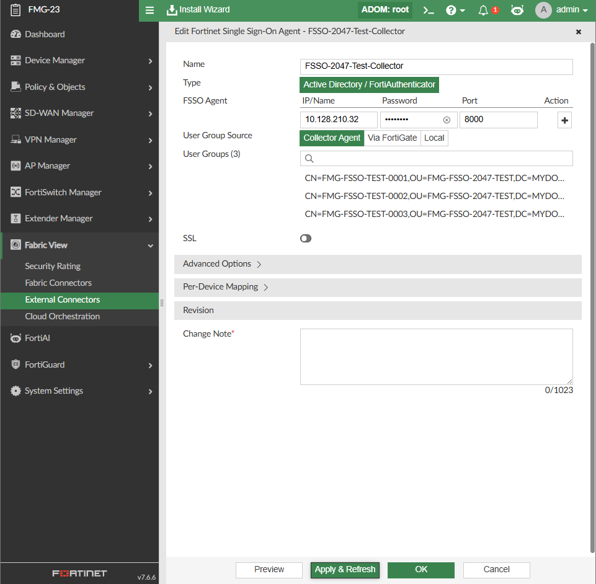596x584 pixels.
Task: Expand the Extender Manager chevron
Action: (x=151, y=219)
